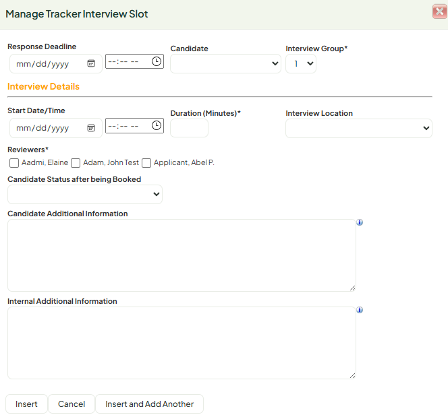448x415 pixels.
Task: Open Start Date/Time clock picker icon
Action: [x=157, y=125]
